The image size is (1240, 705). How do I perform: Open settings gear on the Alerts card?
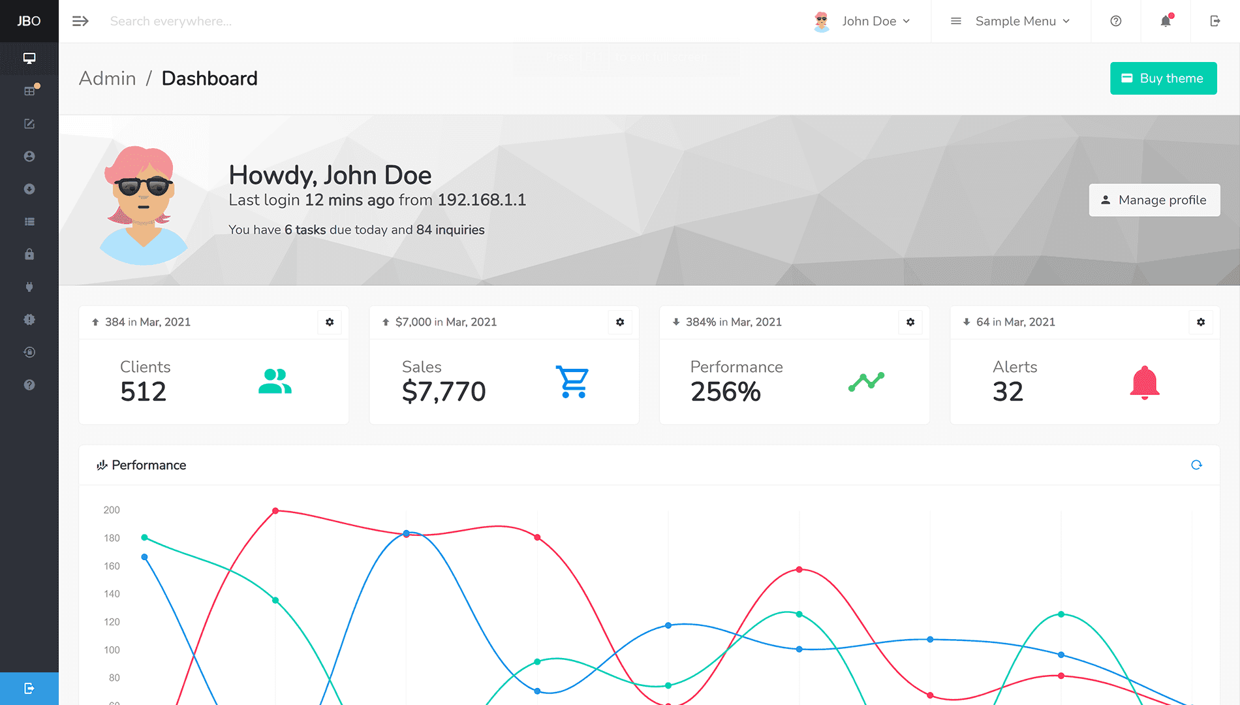point(1201,322)
